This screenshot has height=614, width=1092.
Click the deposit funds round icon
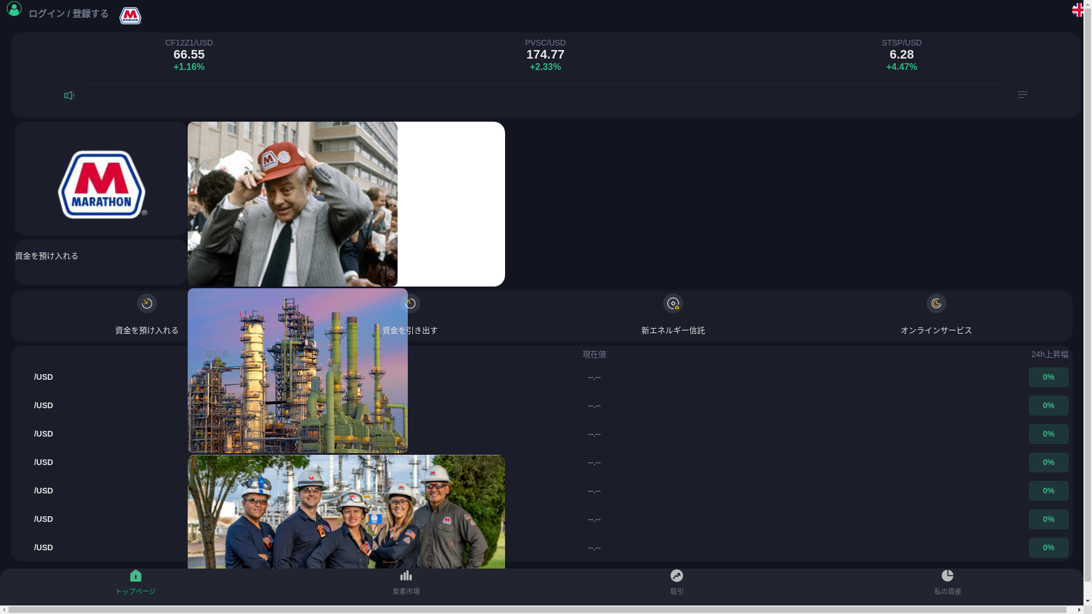147,304
